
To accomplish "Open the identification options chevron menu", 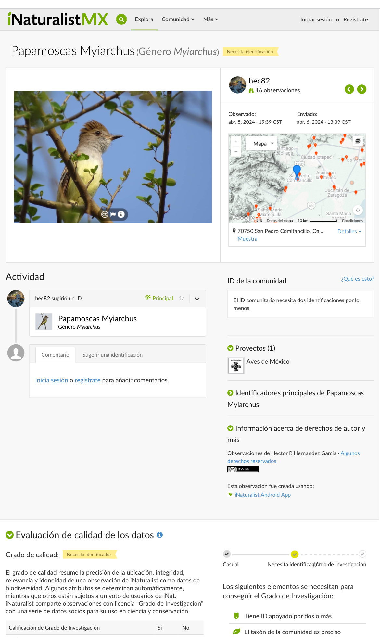I will pyautogui.click(x=197, y=299).
